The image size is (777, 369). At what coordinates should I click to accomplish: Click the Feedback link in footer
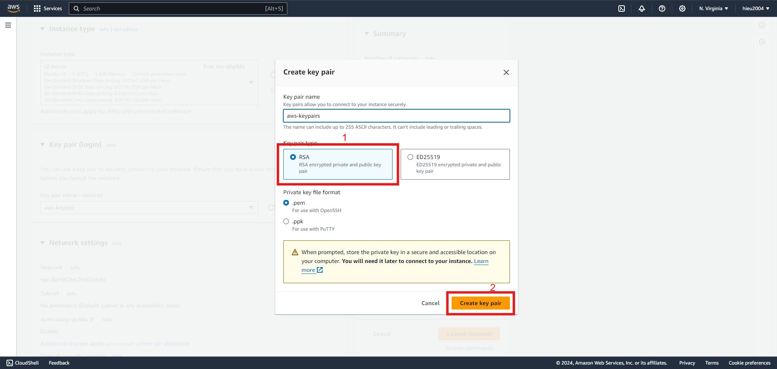[x=59, y=363]
